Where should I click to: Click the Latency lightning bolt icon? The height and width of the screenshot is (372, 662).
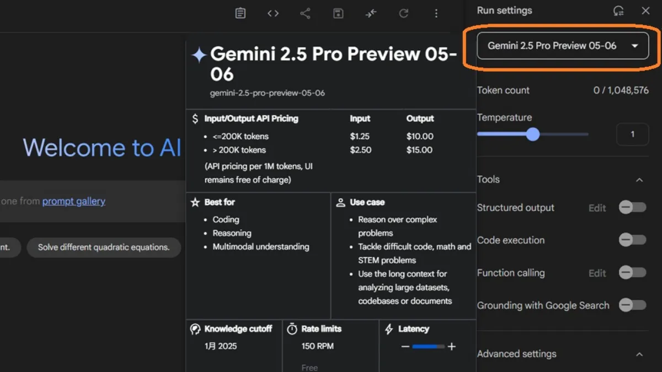click(x=389, y=329)
